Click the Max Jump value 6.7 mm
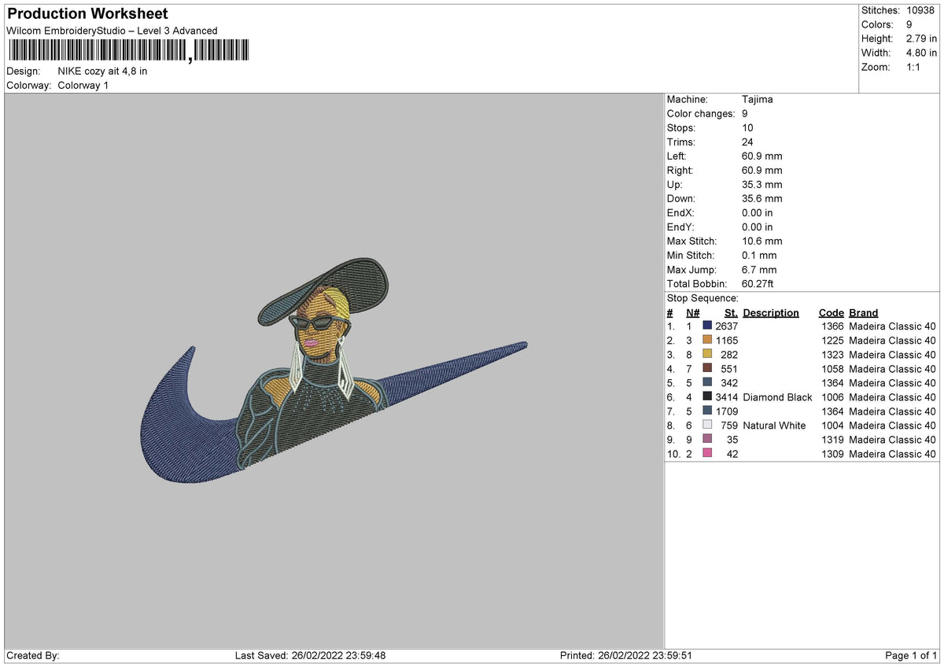Viewport: 944px width, 667px height. (758, 270)
